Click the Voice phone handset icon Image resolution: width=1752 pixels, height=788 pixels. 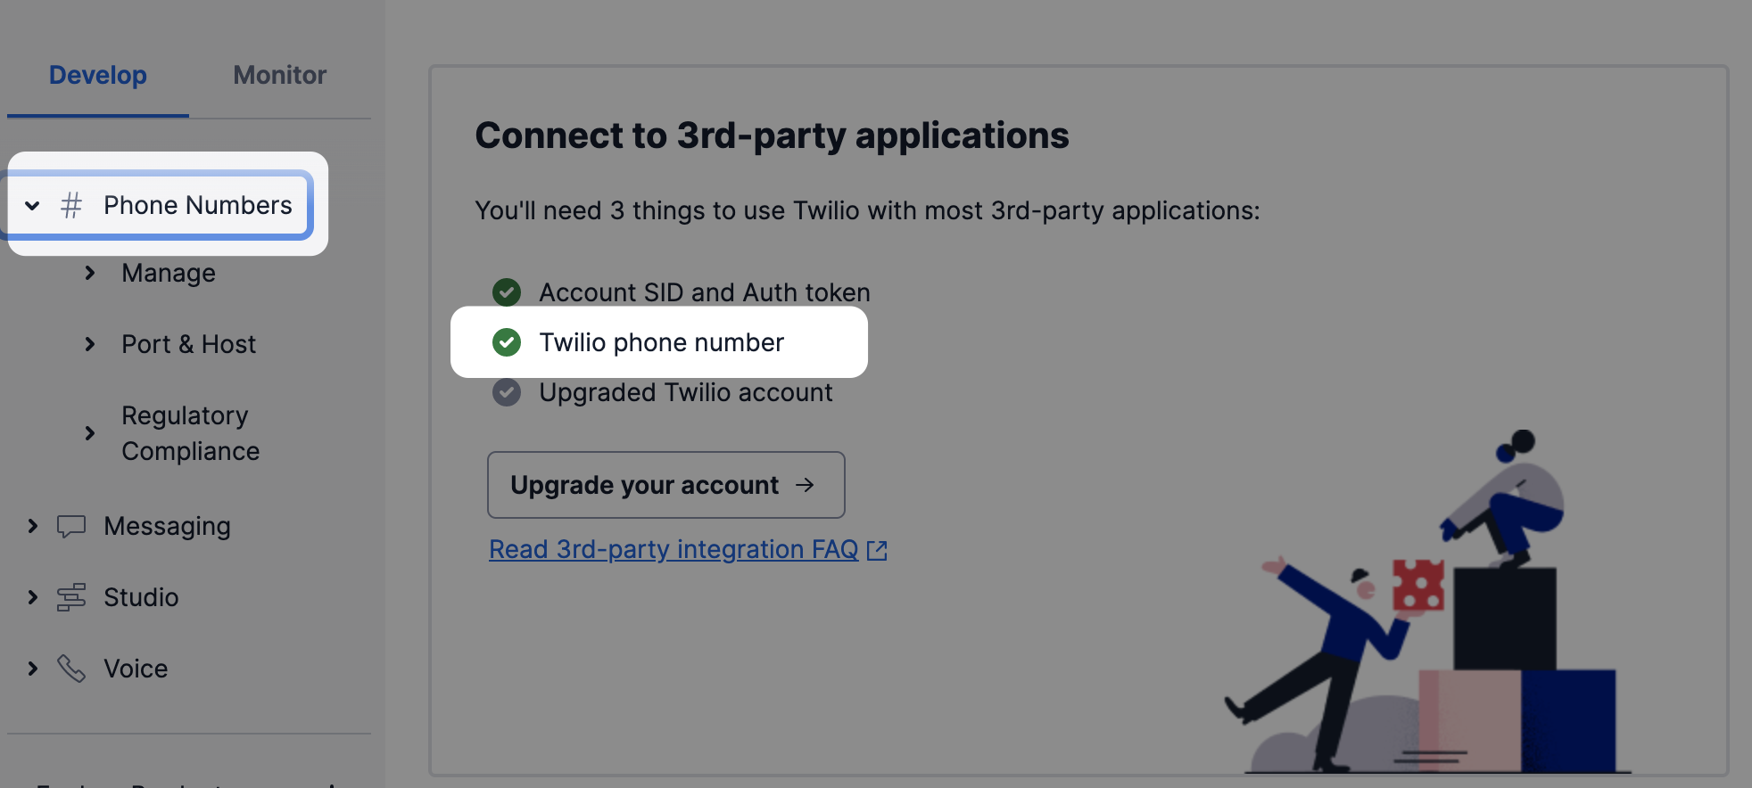tap(71, 669)
